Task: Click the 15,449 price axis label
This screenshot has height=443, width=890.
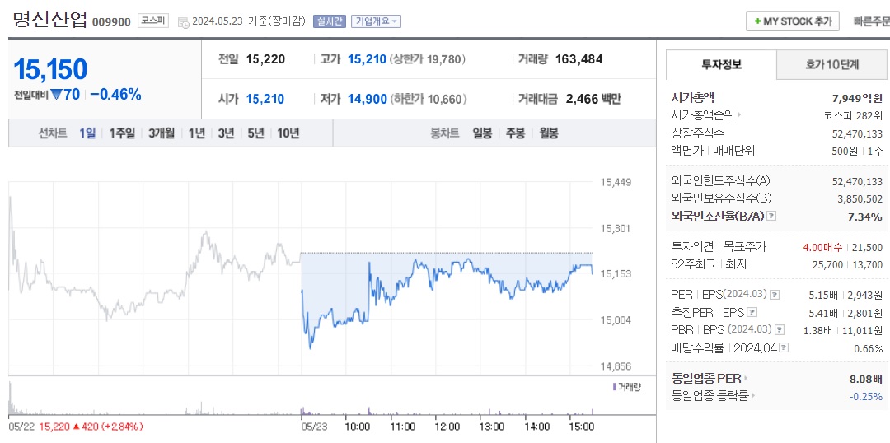Action: click(x=616, y=183)
